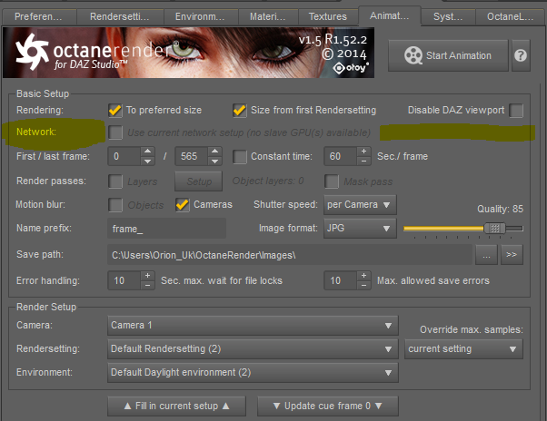Switch to Textures tab

(328, 16)
